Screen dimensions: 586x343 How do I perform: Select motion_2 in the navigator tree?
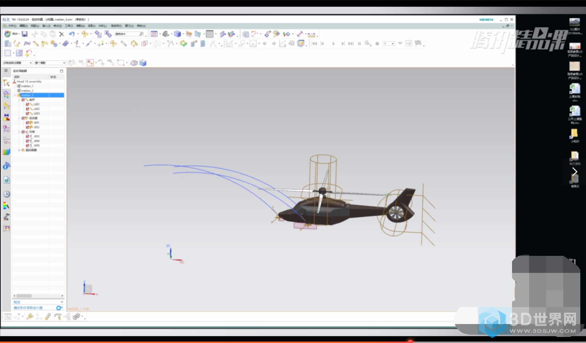click(27, 91)
